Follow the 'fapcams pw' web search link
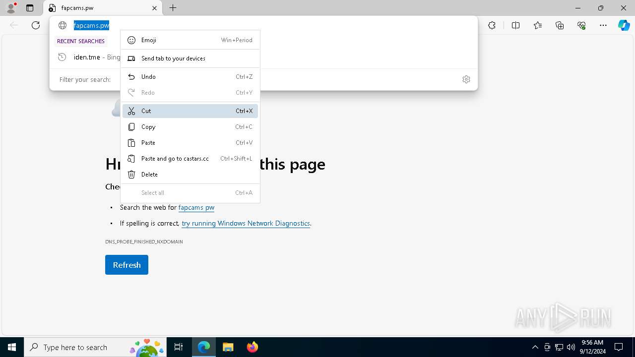The height and width of the screenshot is (357, 635). point(196,208)
